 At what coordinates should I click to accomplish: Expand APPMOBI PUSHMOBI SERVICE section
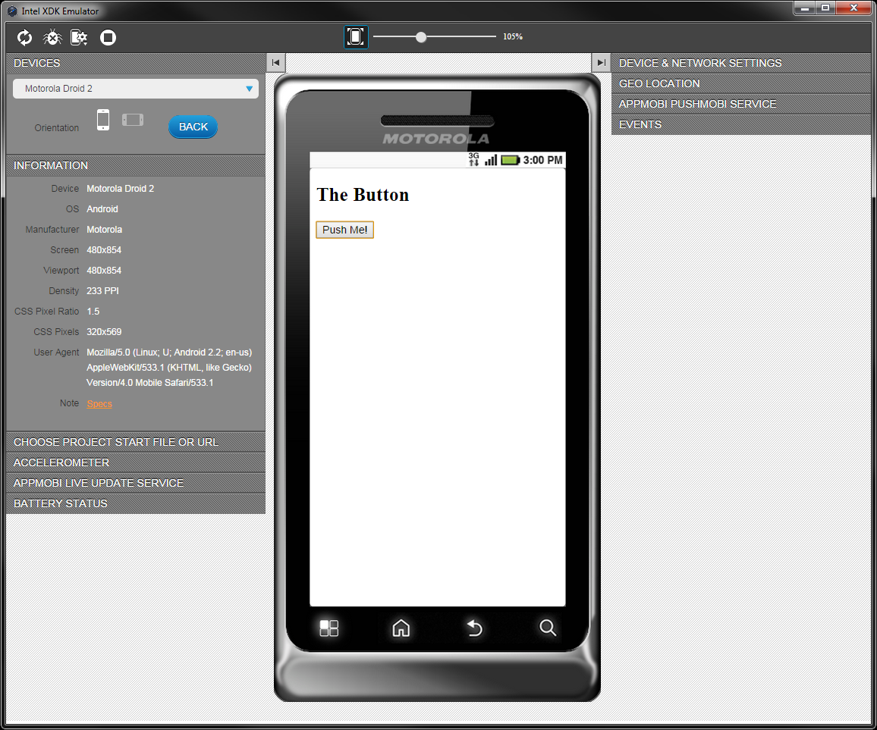741,104
